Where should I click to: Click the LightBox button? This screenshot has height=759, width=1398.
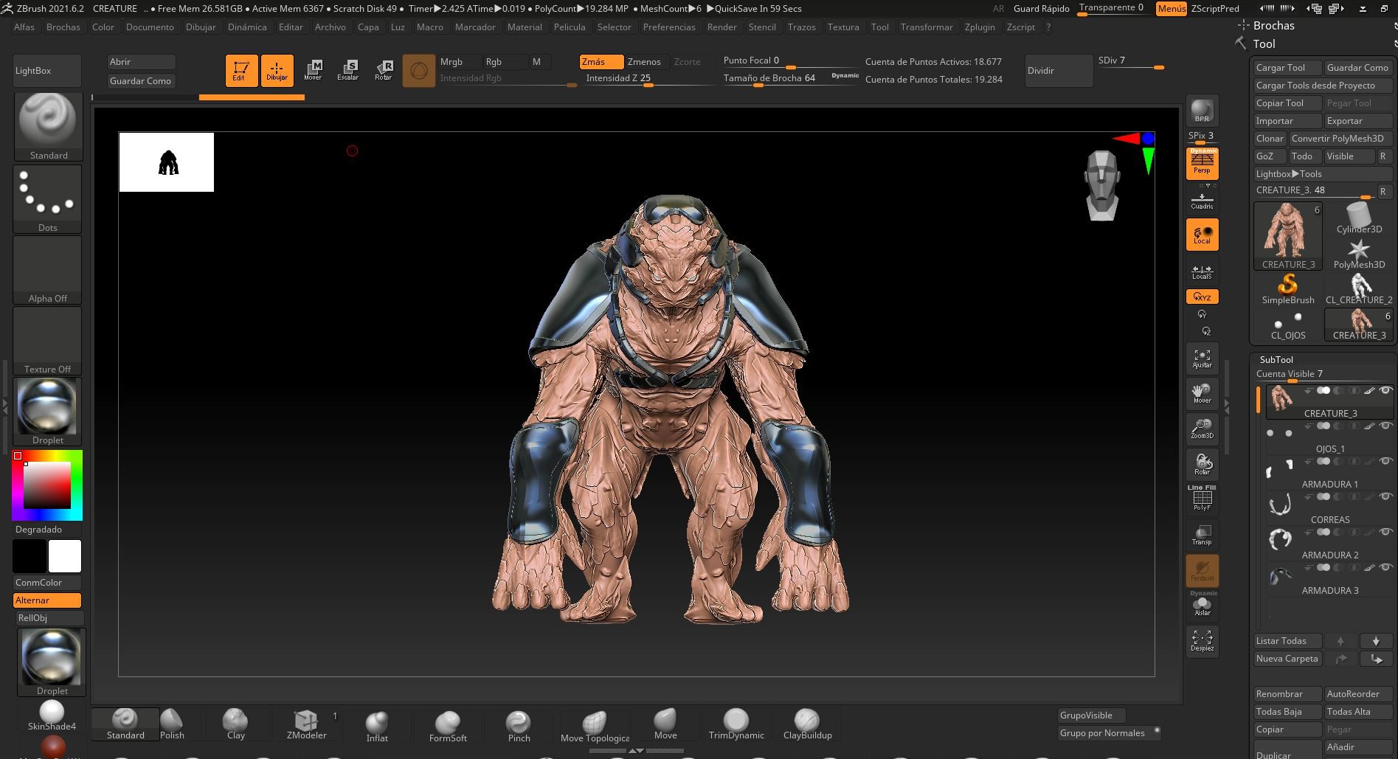pos(47,71)
